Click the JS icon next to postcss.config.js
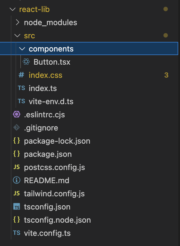180x246 pixels. [16, 167]
